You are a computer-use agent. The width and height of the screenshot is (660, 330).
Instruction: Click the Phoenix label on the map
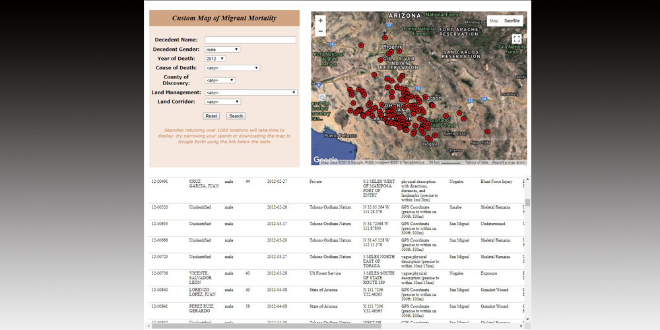(391, 47)
